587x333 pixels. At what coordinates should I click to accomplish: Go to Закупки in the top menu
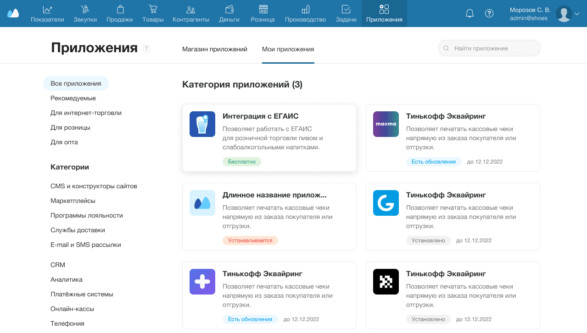click(x=85, y=14)
